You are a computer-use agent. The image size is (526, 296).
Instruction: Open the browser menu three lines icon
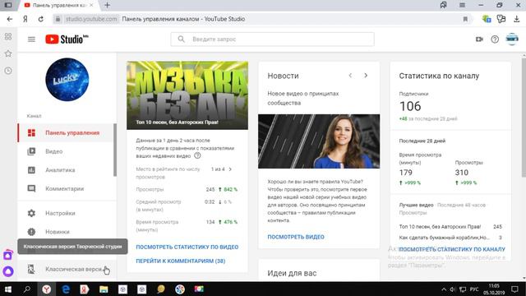click(462, 5)
